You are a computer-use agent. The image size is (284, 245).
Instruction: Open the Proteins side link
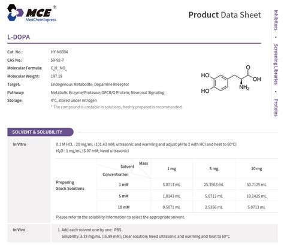point(276,107)
